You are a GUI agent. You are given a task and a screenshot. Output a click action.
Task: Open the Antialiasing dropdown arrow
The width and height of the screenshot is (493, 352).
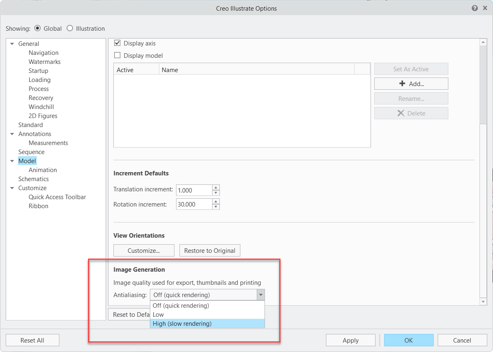pyautogui.click(x=260, y=295)
